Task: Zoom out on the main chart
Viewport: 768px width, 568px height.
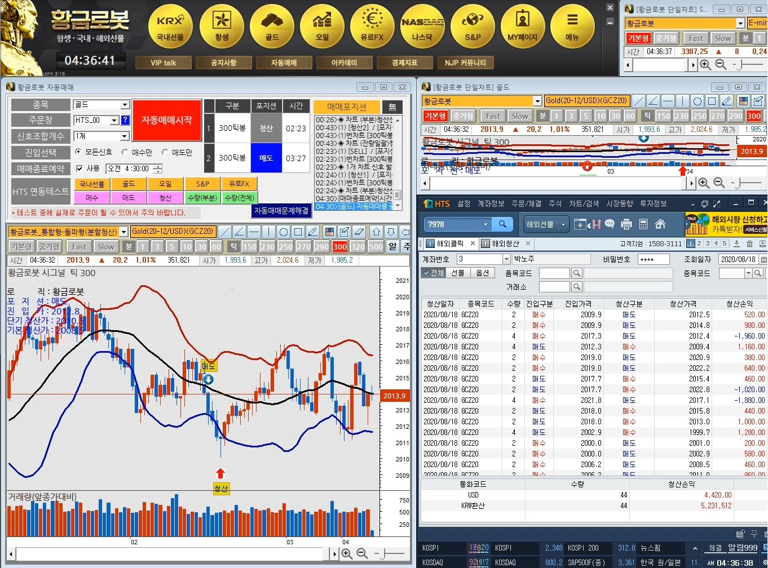Action: click(362, 554)
